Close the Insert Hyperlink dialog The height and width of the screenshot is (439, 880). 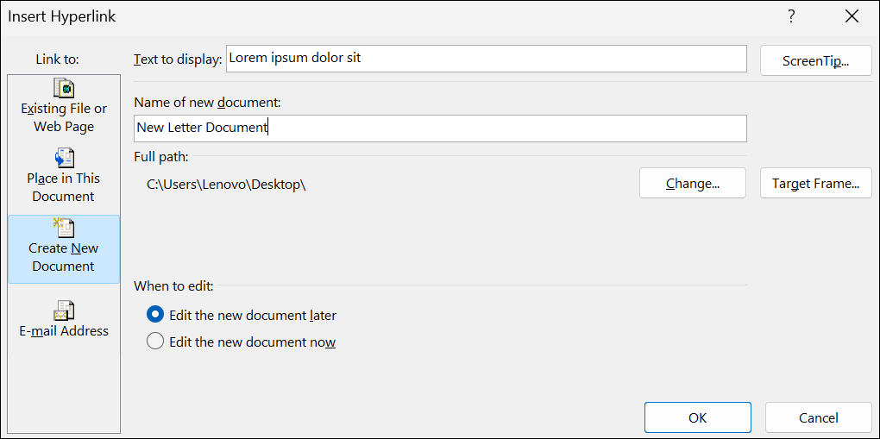pos(852,16)
